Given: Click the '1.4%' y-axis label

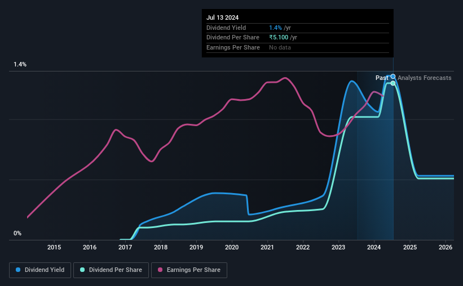Looking at the screenshot, I should [20, 64].
